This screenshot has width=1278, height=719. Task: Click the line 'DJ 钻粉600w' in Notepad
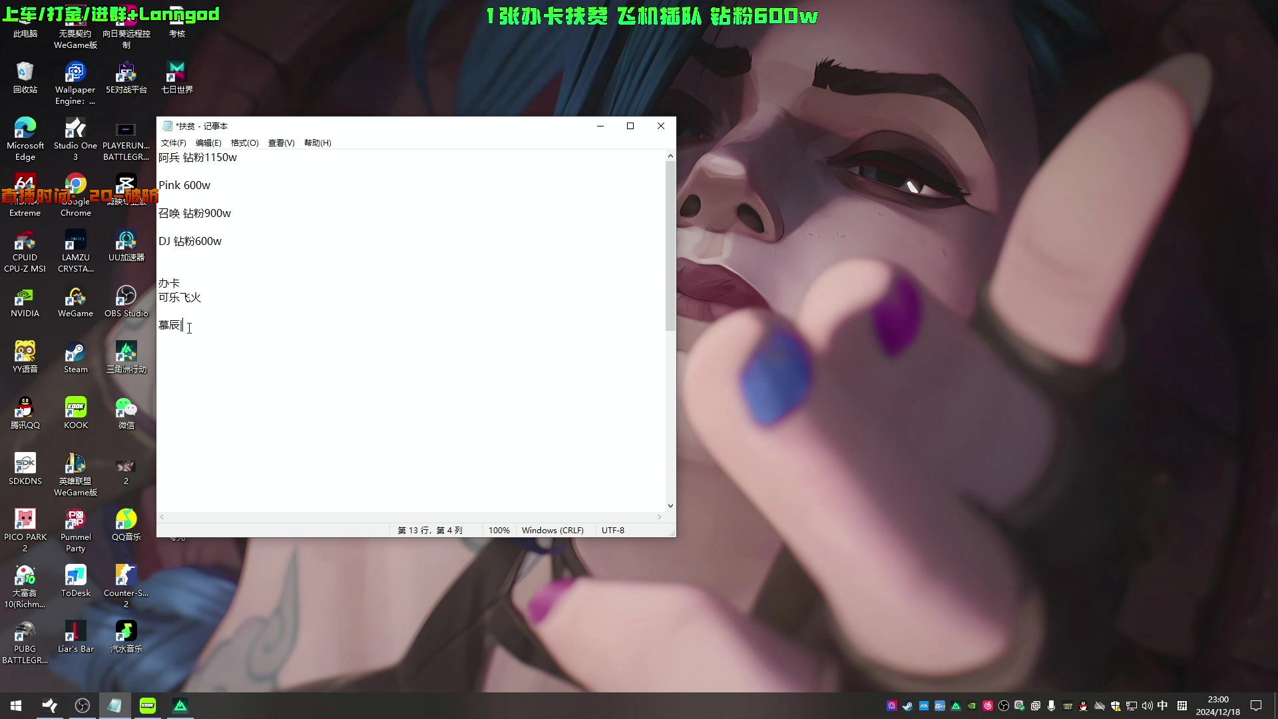190,242
